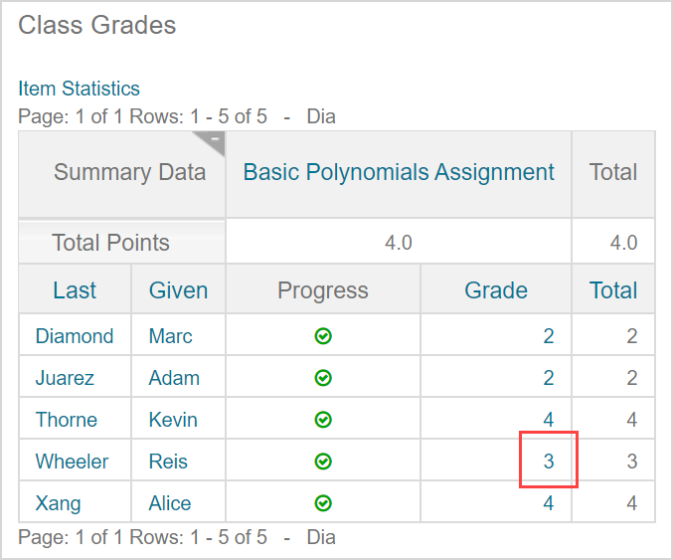Sort by the Given name column header
The height and width of the screenshot is (560, 673).
point(178,290)
